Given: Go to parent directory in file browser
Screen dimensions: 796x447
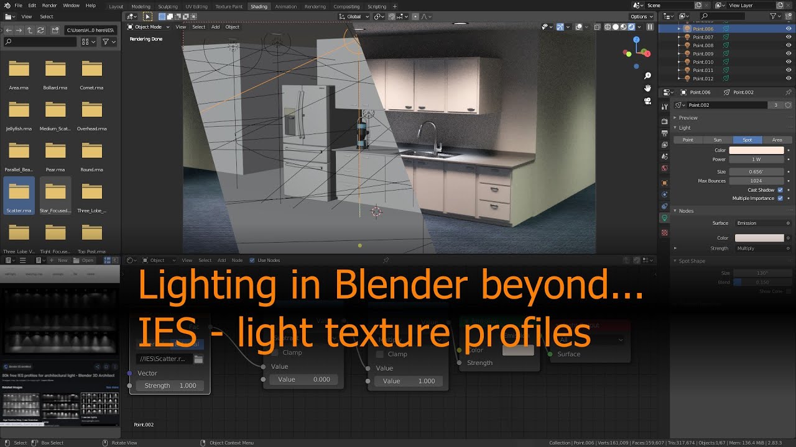Looking at the screenshot, I should pos(30,30).
